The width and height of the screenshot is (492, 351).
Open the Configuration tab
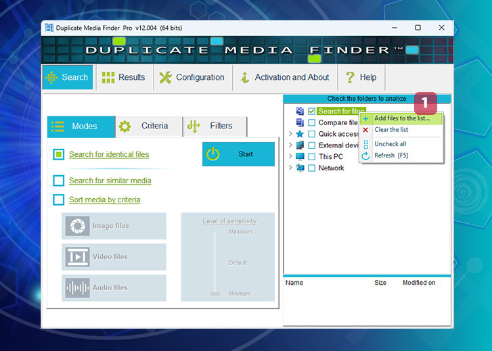click(193, 78)
